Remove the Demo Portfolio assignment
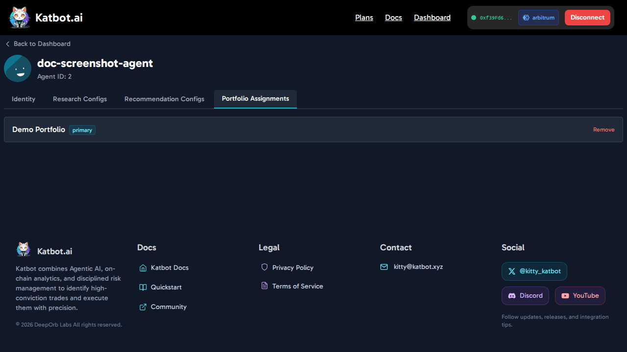 tap(603, 130)
